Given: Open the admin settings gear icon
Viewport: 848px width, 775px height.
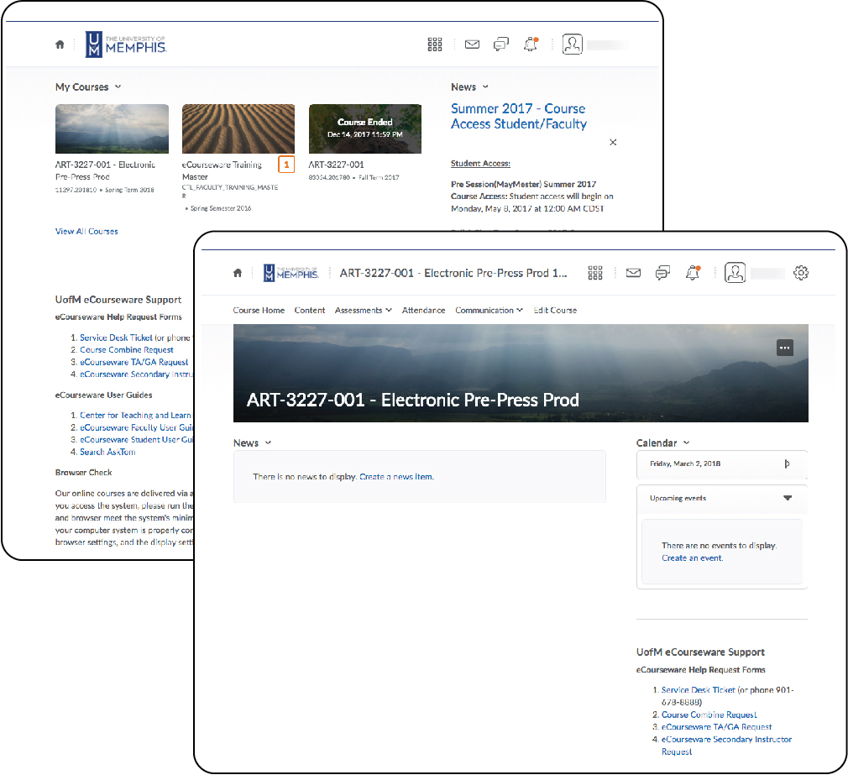Looking at the screenshot, I should [x=801, y=273].
